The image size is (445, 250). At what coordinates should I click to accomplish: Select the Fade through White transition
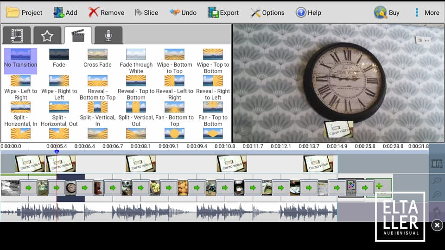[136, 61]
